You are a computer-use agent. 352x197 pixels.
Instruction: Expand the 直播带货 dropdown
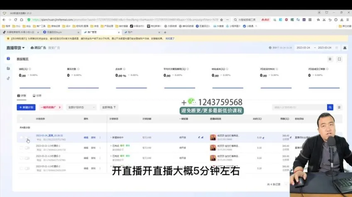(x=16, y=48)
